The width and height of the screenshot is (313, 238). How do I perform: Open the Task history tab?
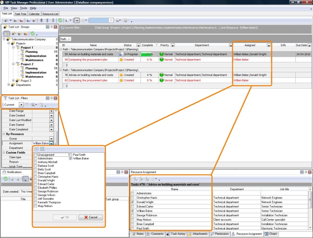(176, 234)
